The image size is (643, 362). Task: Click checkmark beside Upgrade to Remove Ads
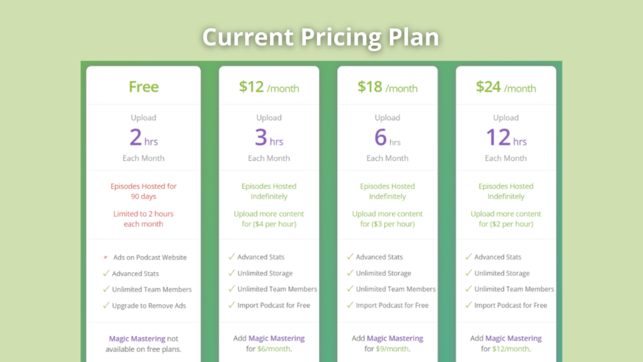[106, 305]
